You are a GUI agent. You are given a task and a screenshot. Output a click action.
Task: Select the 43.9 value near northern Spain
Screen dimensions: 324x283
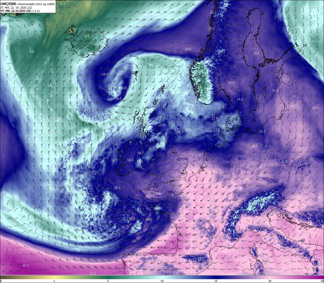(x=169, y=244)
